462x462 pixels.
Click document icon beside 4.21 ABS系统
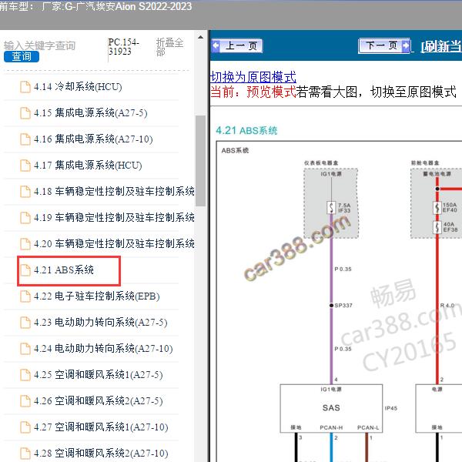[x=25, y=270]
